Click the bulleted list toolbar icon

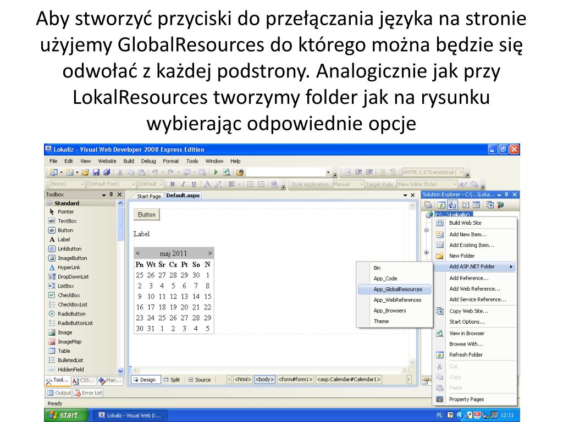pos(250,184)
